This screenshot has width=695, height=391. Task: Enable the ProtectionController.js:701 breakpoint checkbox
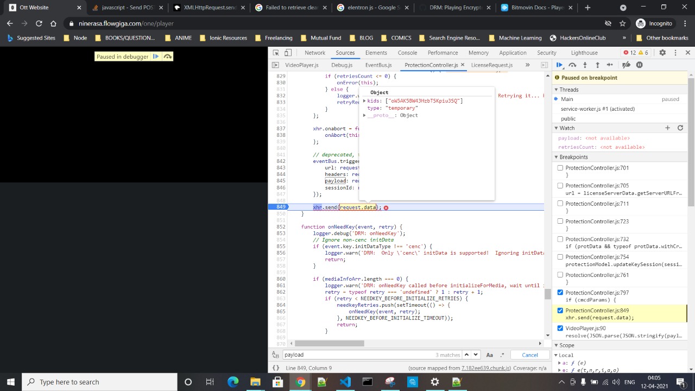tap(560, 168)
